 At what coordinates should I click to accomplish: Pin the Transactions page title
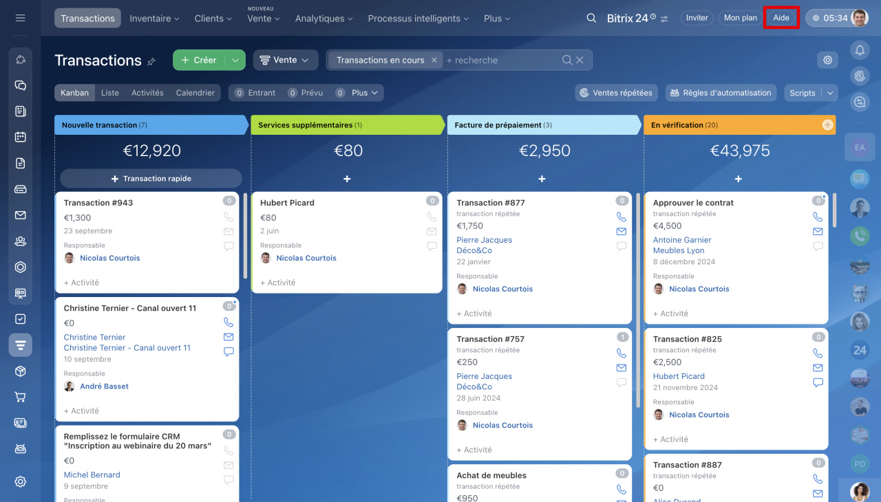point(151,61)
